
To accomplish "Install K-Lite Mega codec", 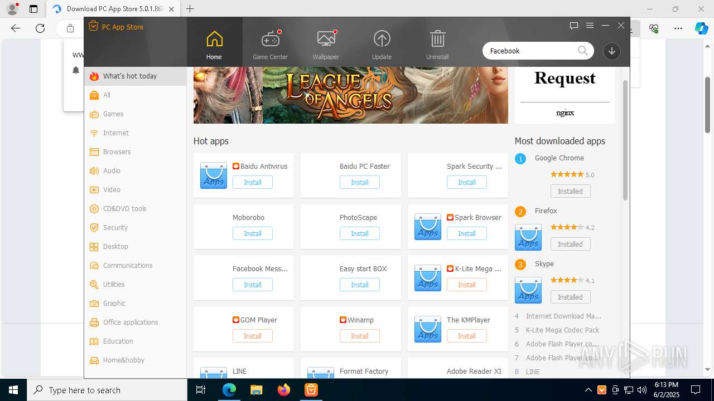I will pyautogui.click(x=467, y=285).
